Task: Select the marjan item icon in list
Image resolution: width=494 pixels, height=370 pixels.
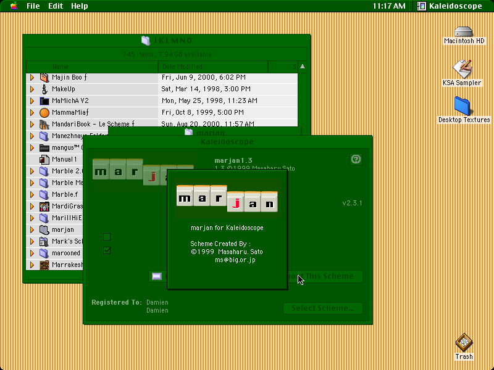Action: (x=44, y=229)
